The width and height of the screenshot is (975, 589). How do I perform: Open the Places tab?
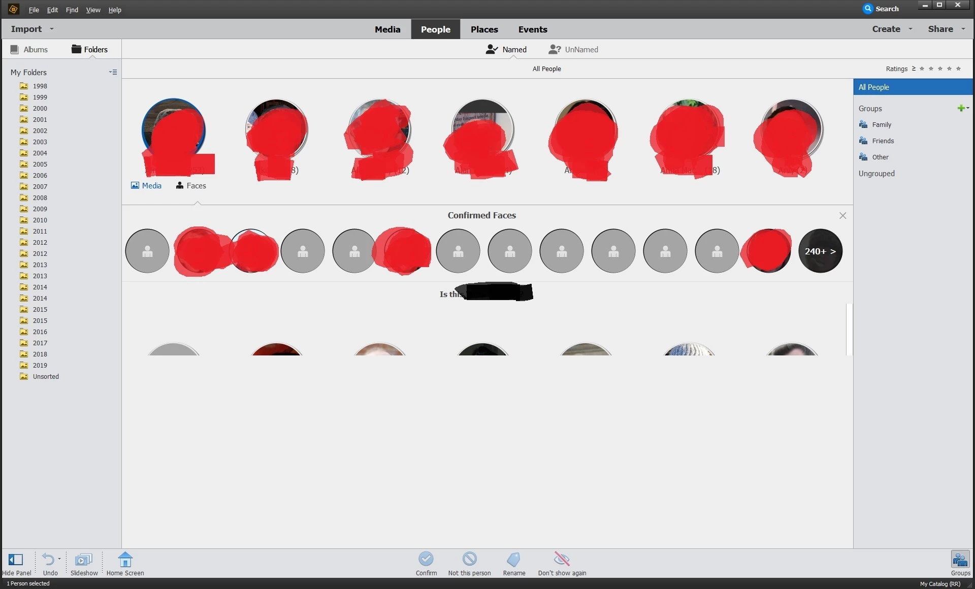(x=484, y=29)
